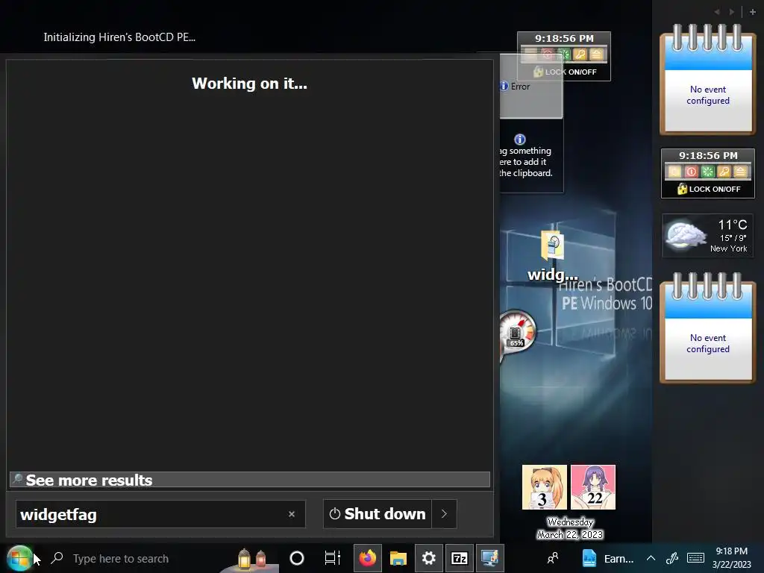The width and height of the screenshot is (764, 573).
Task: Click Error text in gadget
Action: point(520,87)
